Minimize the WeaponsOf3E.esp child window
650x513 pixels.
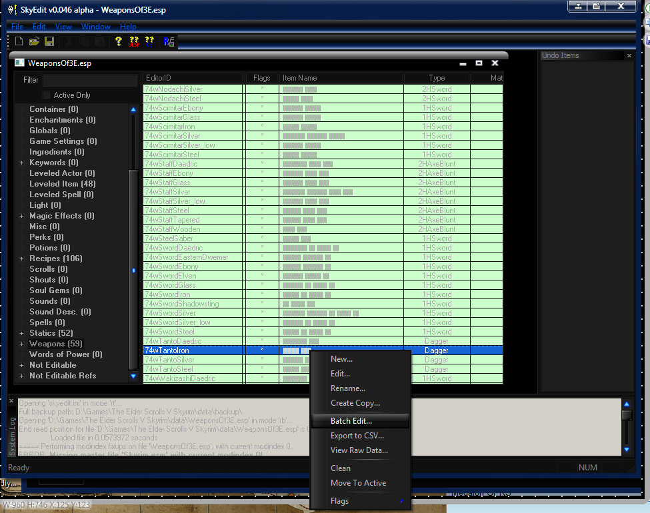pos(463,63)
